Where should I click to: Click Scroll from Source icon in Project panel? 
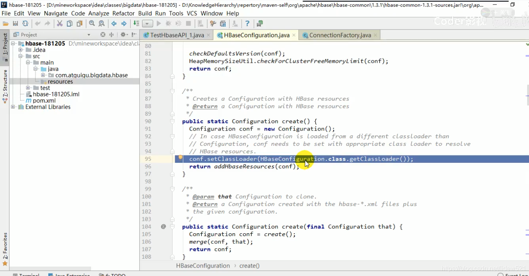coord(103,35)
